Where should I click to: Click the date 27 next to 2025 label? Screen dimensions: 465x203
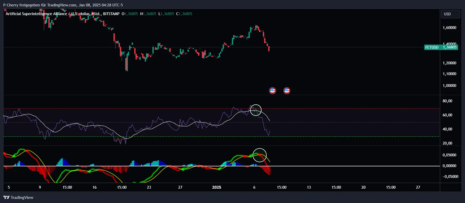coord(180,187)
